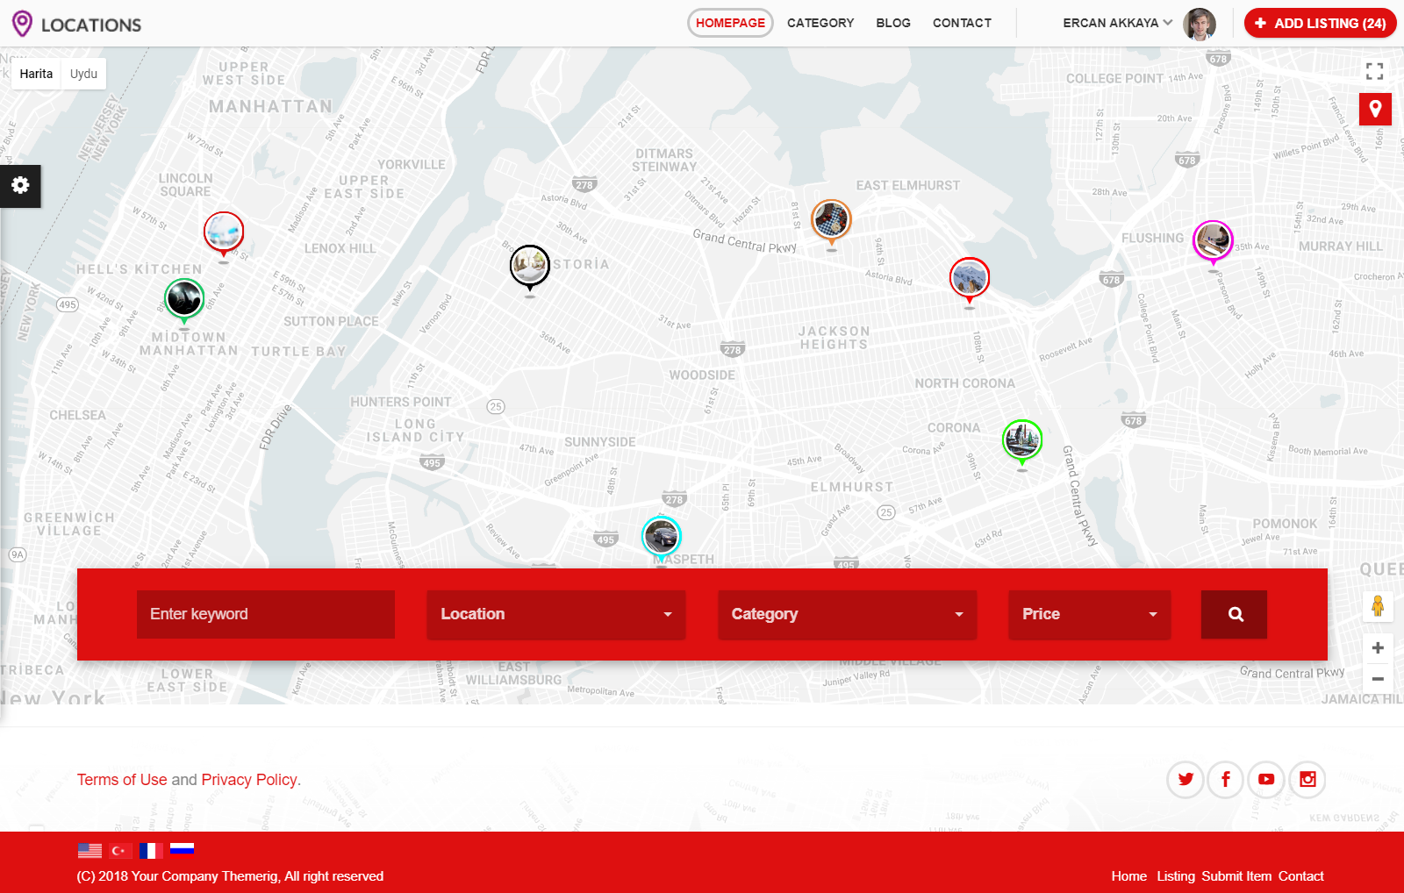Go to the Blog menu item
Viewport: 1404px width, 893px height.
892,23
